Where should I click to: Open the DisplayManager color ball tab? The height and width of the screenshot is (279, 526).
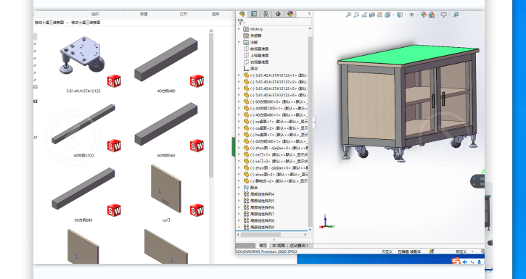[x=290, y=14]
